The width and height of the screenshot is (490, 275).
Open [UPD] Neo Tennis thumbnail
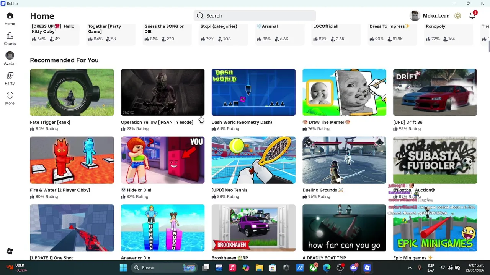253,160
